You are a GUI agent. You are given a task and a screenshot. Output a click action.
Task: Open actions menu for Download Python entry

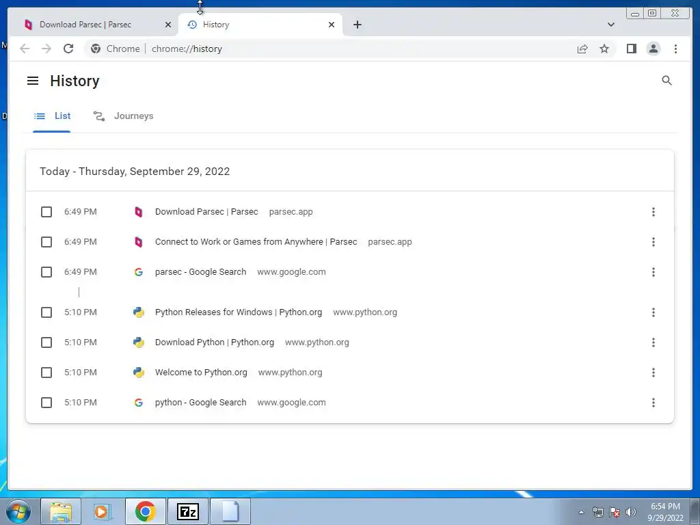[653, 342]
